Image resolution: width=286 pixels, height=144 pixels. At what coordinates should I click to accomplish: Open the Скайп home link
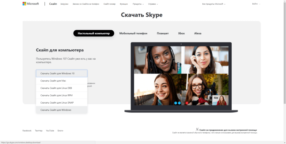pyautogui.click(x=53, y=4)
